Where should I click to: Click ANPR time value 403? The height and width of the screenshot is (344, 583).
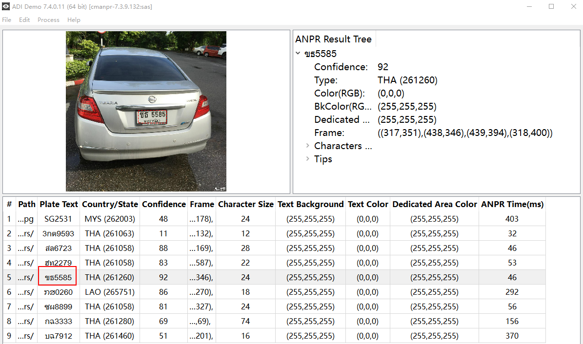coord(512,219)
